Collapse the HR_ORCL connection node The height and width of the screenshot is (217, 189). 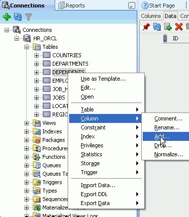click(16, 38)
